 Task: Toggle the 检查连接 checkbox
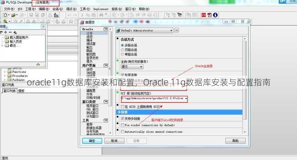(122, 75)
